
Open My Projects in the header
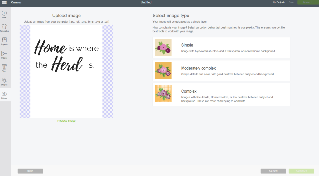(279, 2)
